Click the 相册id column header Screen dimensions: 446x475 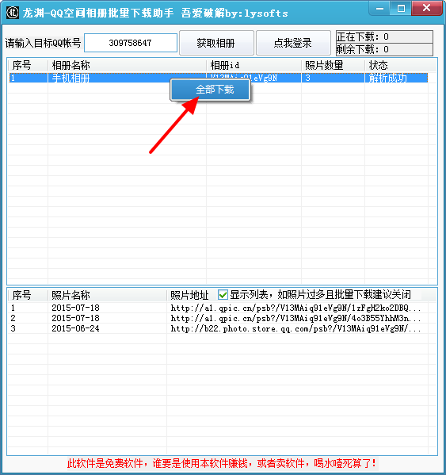tap(225, 65)
